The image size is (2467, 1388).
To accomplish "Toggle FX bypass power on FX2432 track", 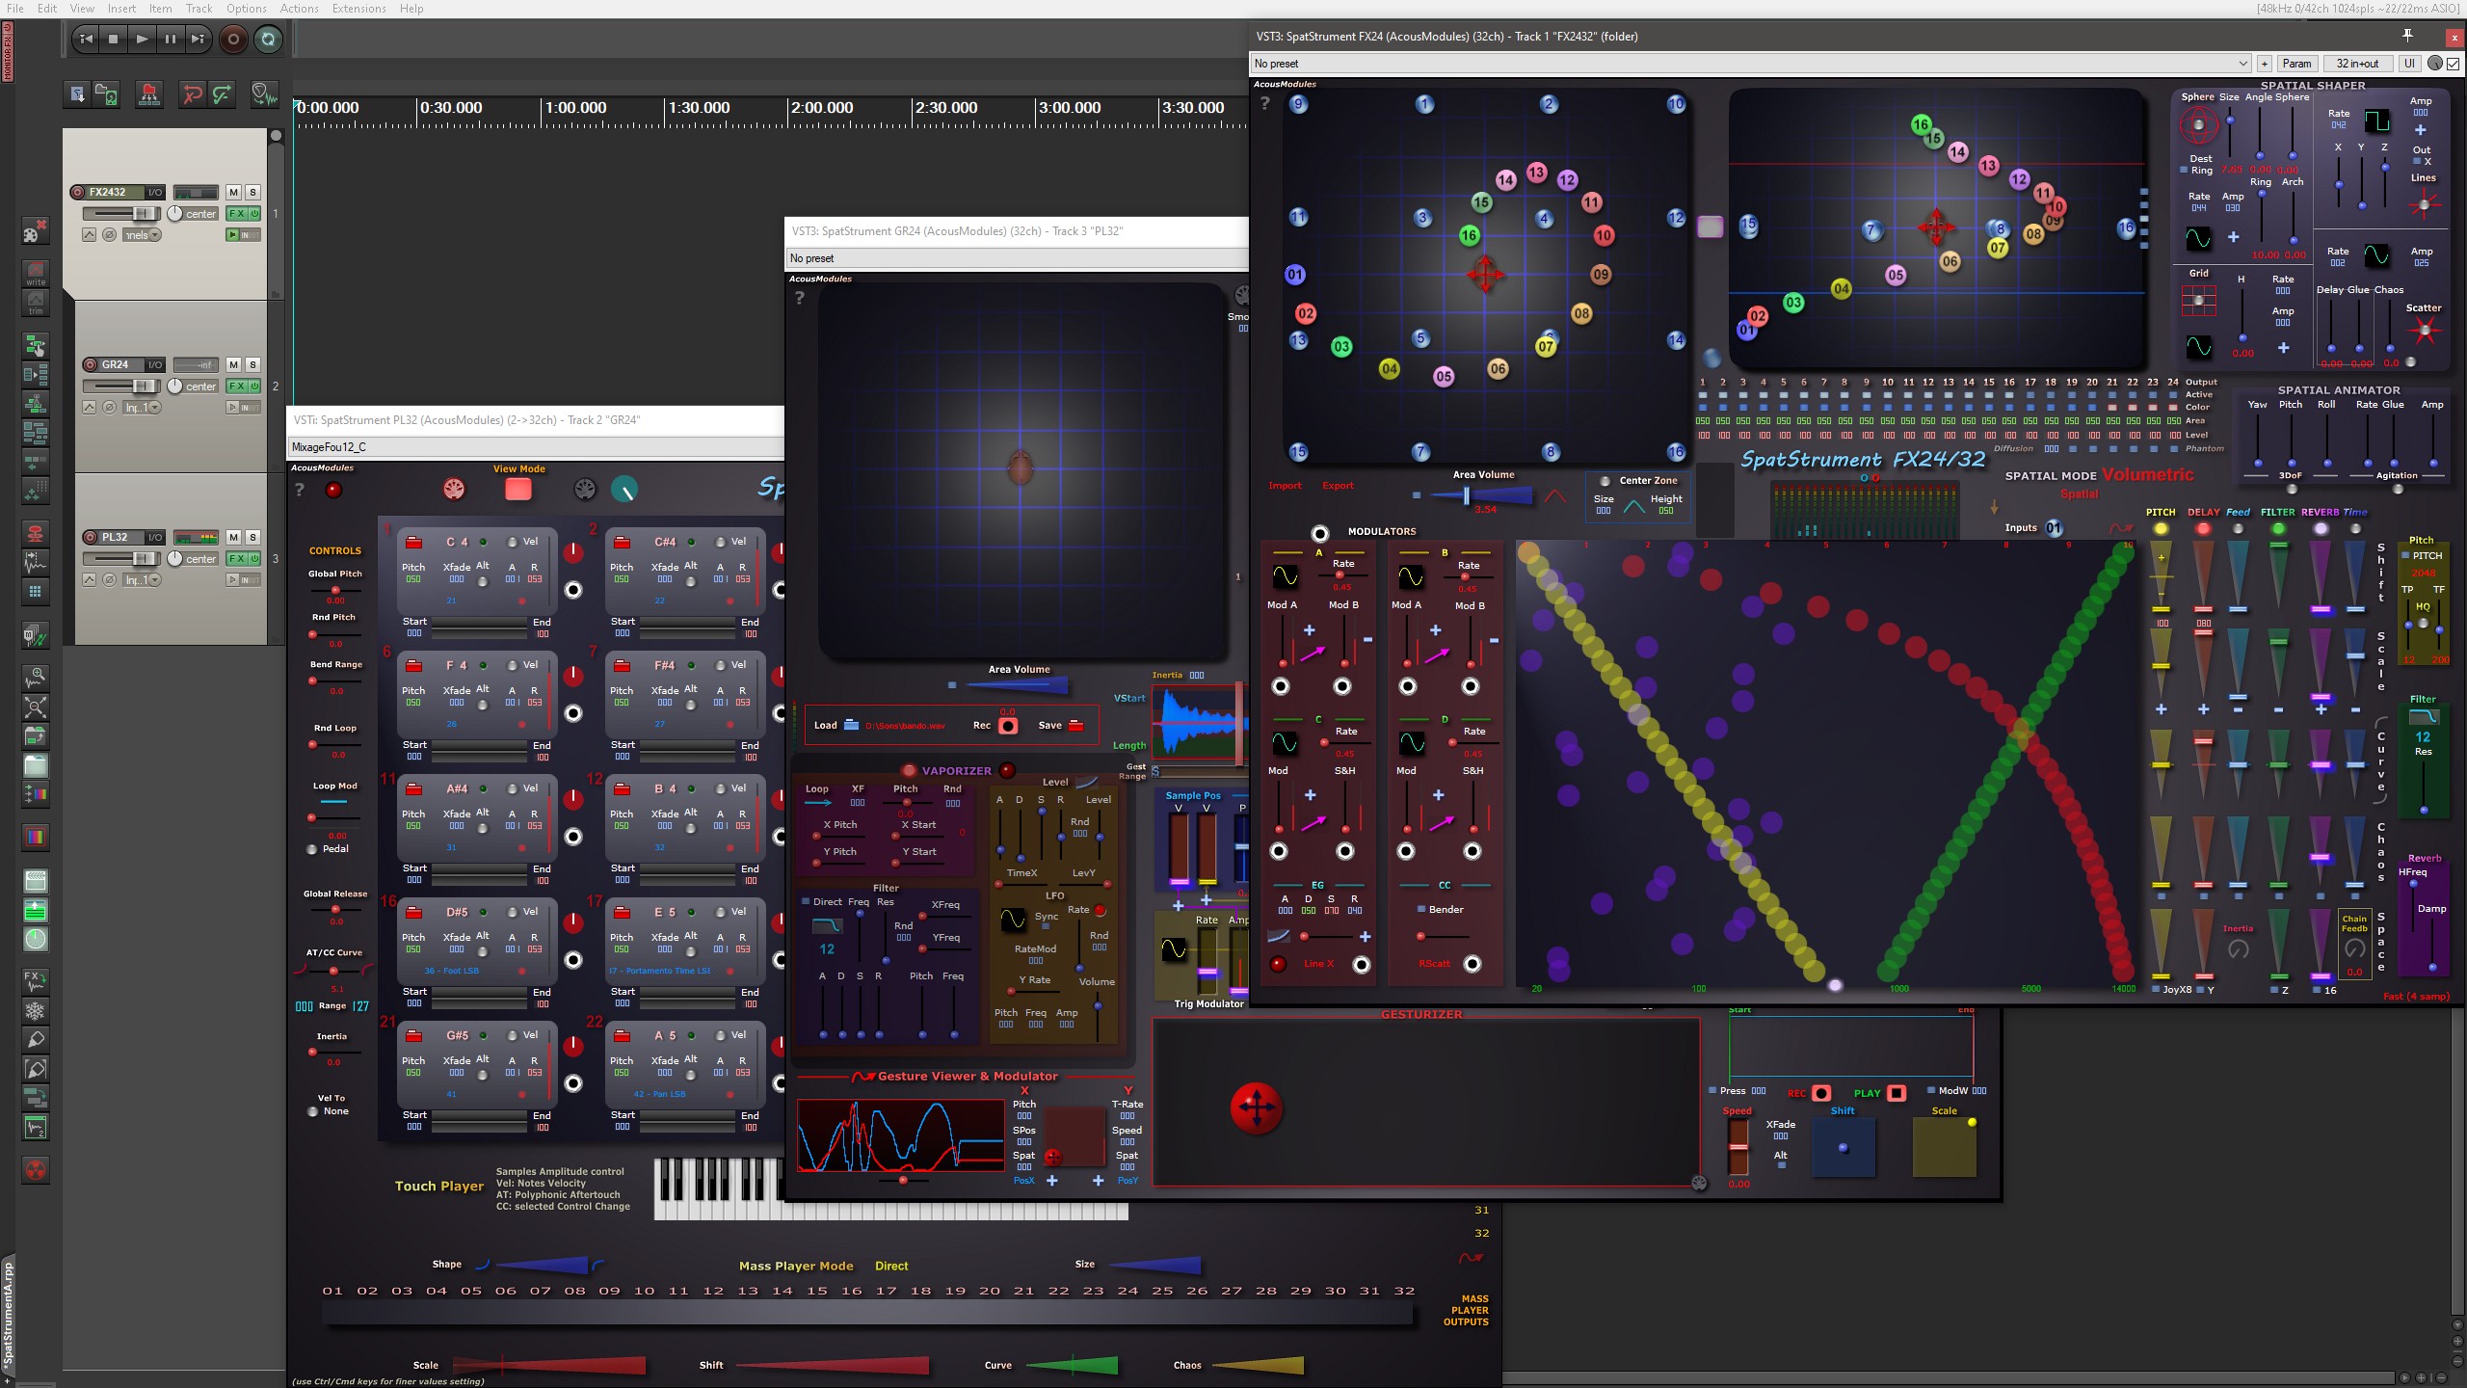I will (x=254, y=214).
